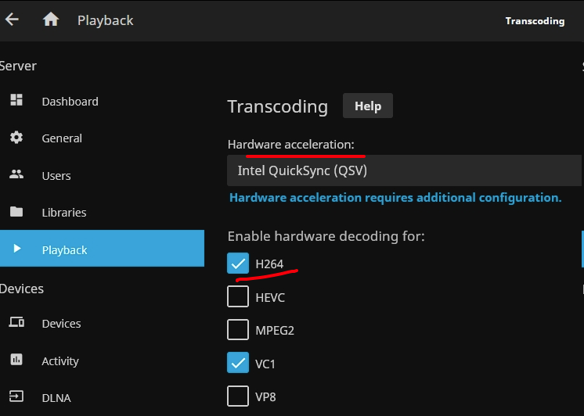
Task: Click the Users people icon
Action: [16, 175]
